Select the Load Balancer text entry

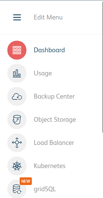(x=54, y=143)
